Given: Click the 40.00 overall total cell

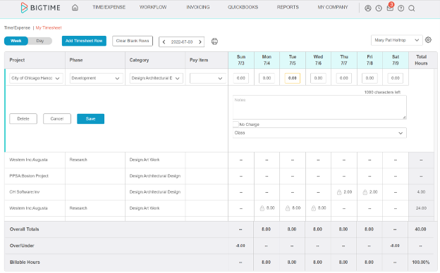Looking at the screenshot, I should coord(420,229).
